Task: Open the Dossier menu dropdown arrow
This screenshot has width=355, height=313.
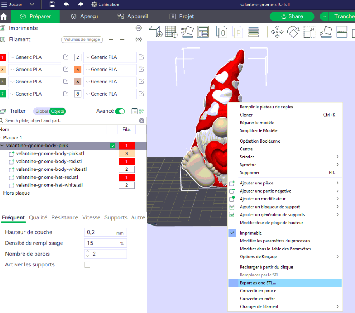Action: 32,4
